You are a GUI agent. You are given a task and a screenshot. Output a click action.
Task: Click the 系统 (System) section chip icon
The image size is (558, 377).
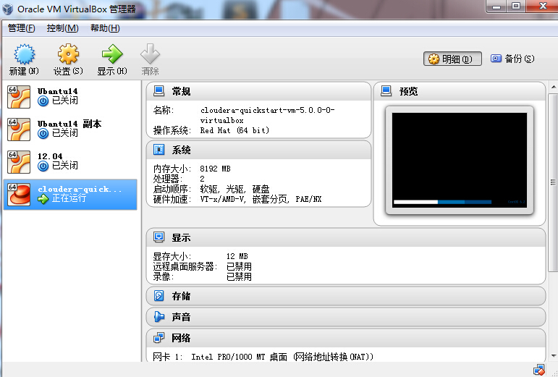(158, 150)
